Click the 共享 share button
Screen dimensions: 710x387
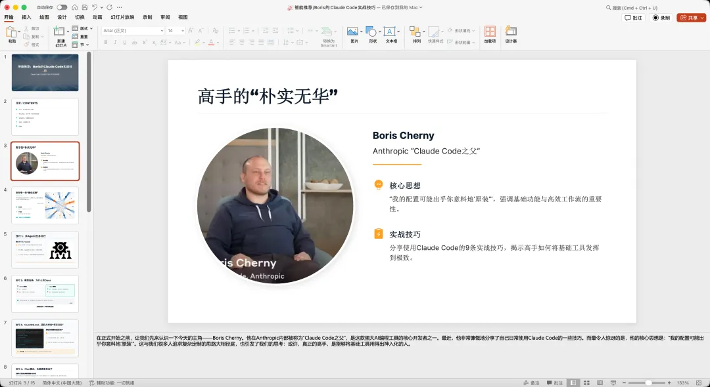click(692, 18)
